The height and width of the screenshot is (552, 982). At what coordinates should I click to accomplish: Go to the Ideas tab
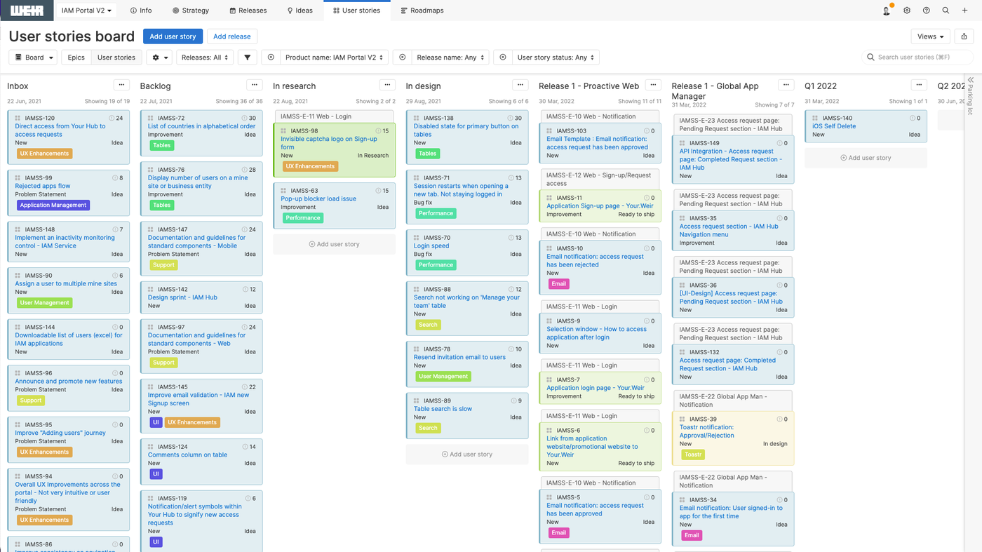300,11
